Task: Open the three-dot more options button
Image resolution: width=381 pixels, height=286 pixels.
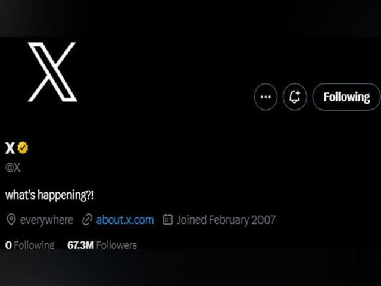Action: click(266, 97)
